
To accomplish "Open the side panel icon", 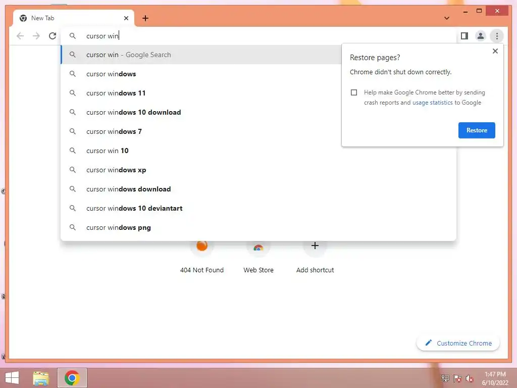I will click(464, 36).
